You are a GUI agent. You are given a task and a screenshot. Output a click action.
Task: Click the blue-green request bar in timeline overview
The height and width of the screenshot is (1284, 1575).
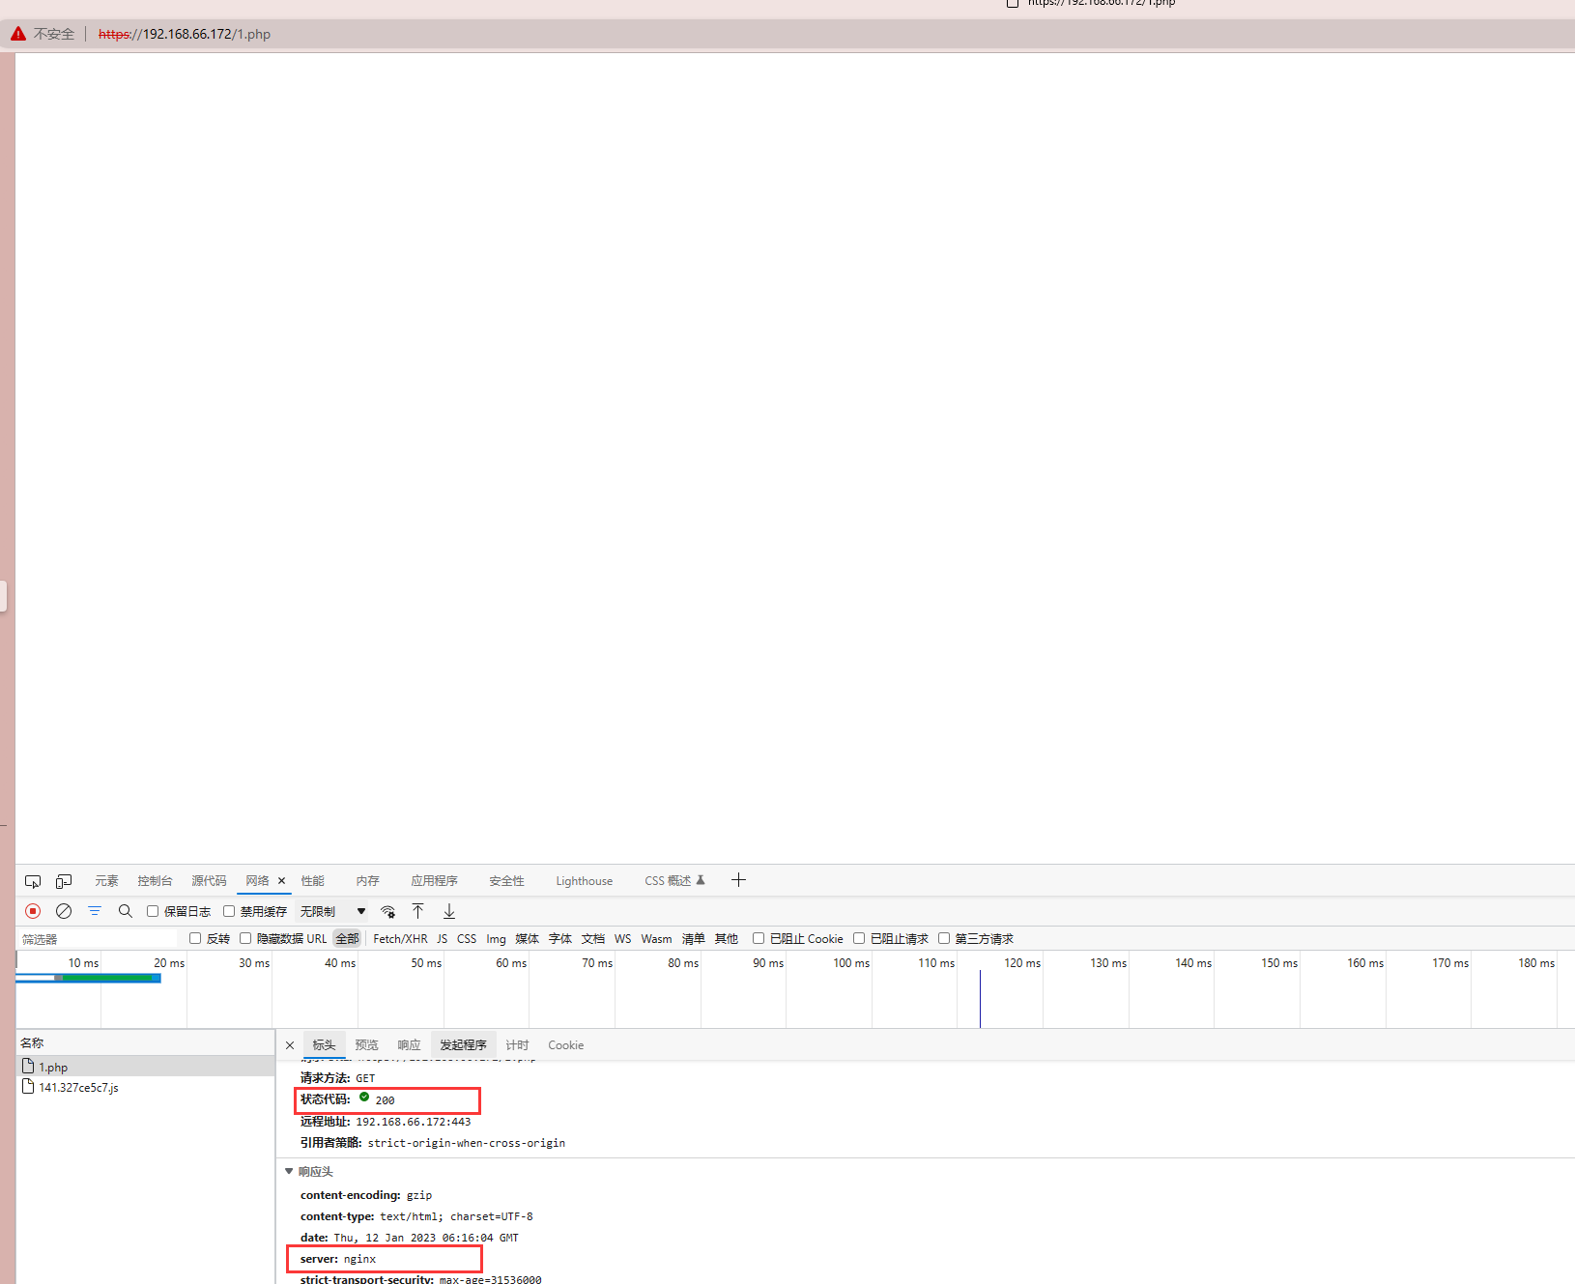pyautogui.click(x=88, y=978)
